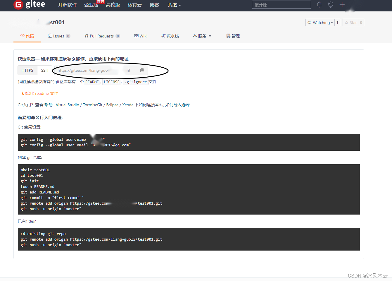392x281 pixels.
Task: Click "git commit -m first commit" line
Action: 52,198
